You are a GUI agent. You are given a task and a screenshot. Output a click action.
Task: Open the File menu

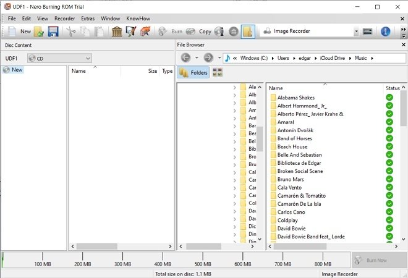pos(12,19)
